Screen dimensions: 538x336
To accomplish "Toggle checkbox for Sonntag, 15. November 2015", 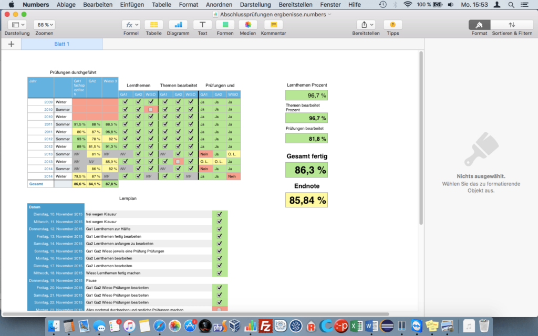I will (x=219, y=251).
